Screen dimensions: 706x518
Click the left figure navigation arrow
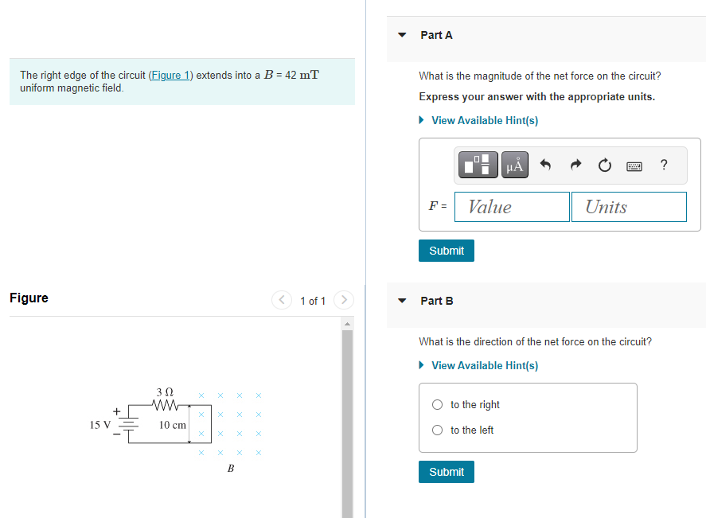coord(281,300)
